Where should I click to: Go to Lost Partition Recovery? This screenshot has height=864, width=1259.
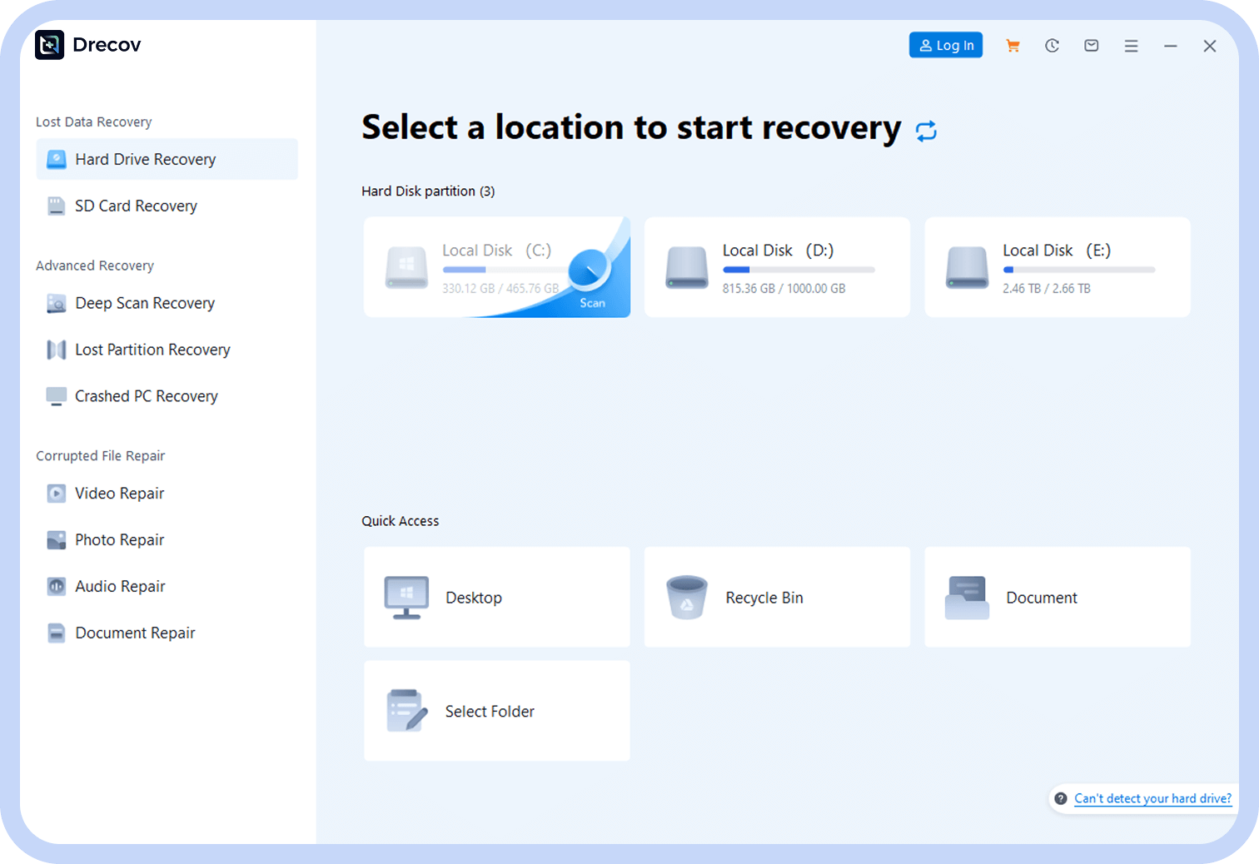[x=152, y=350]
